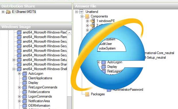Click Display cube icon in Windows Image
The height and width of the screenshot is (109, 178).
point(25,83)
